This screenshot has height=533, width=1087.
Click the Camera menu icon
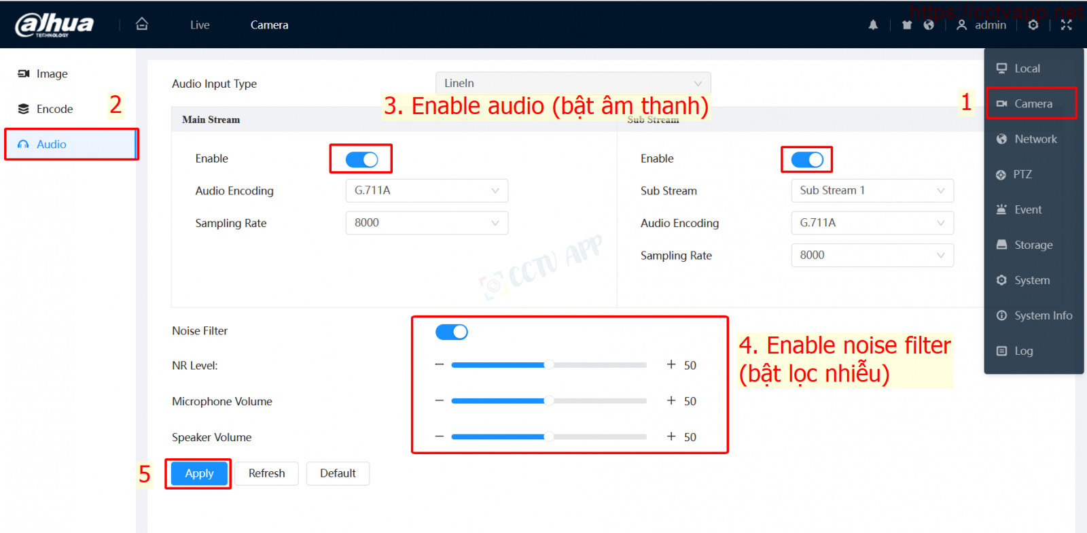(x=1001, y=103)
